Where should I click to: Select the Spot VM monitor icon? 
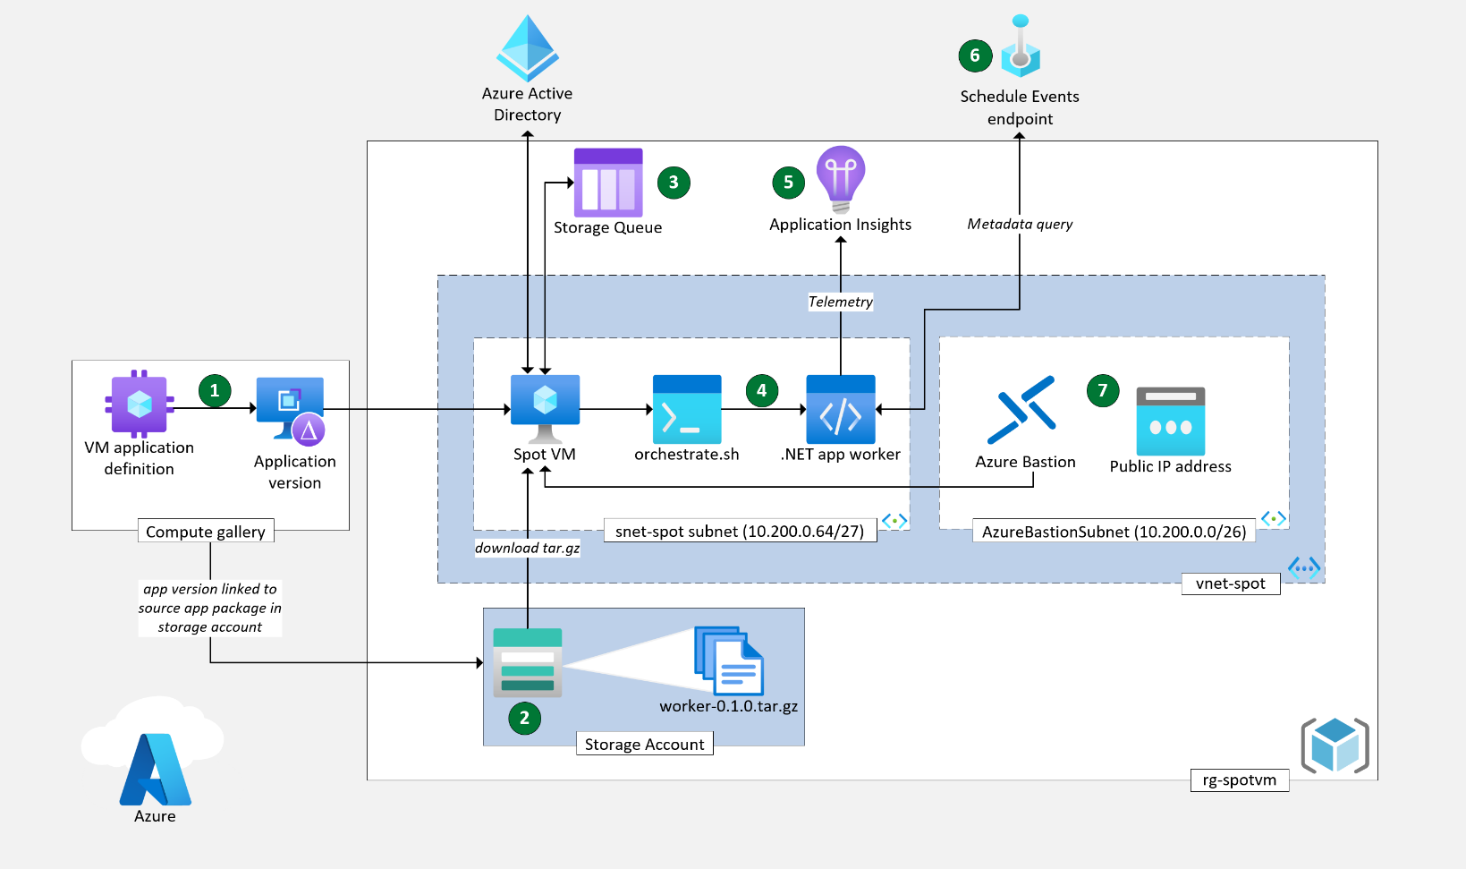coord(545,409)
